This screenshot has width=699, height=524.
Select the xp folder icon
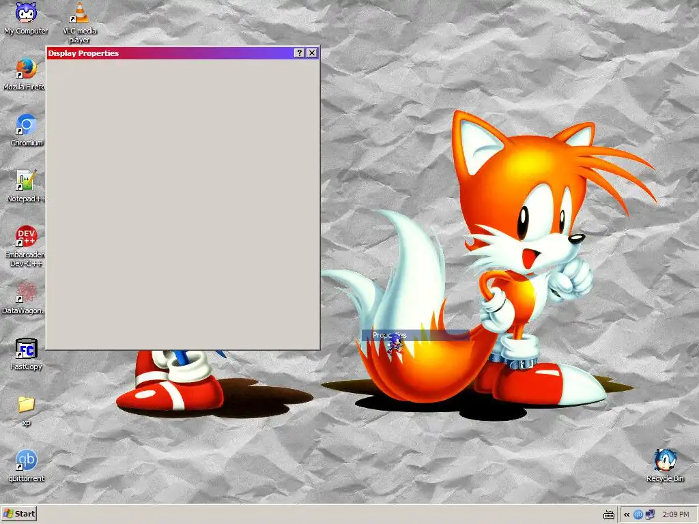point(27,411)
